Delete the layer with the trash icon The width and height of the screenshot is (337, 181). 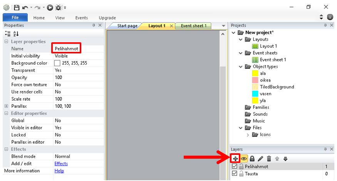[269, 158]
